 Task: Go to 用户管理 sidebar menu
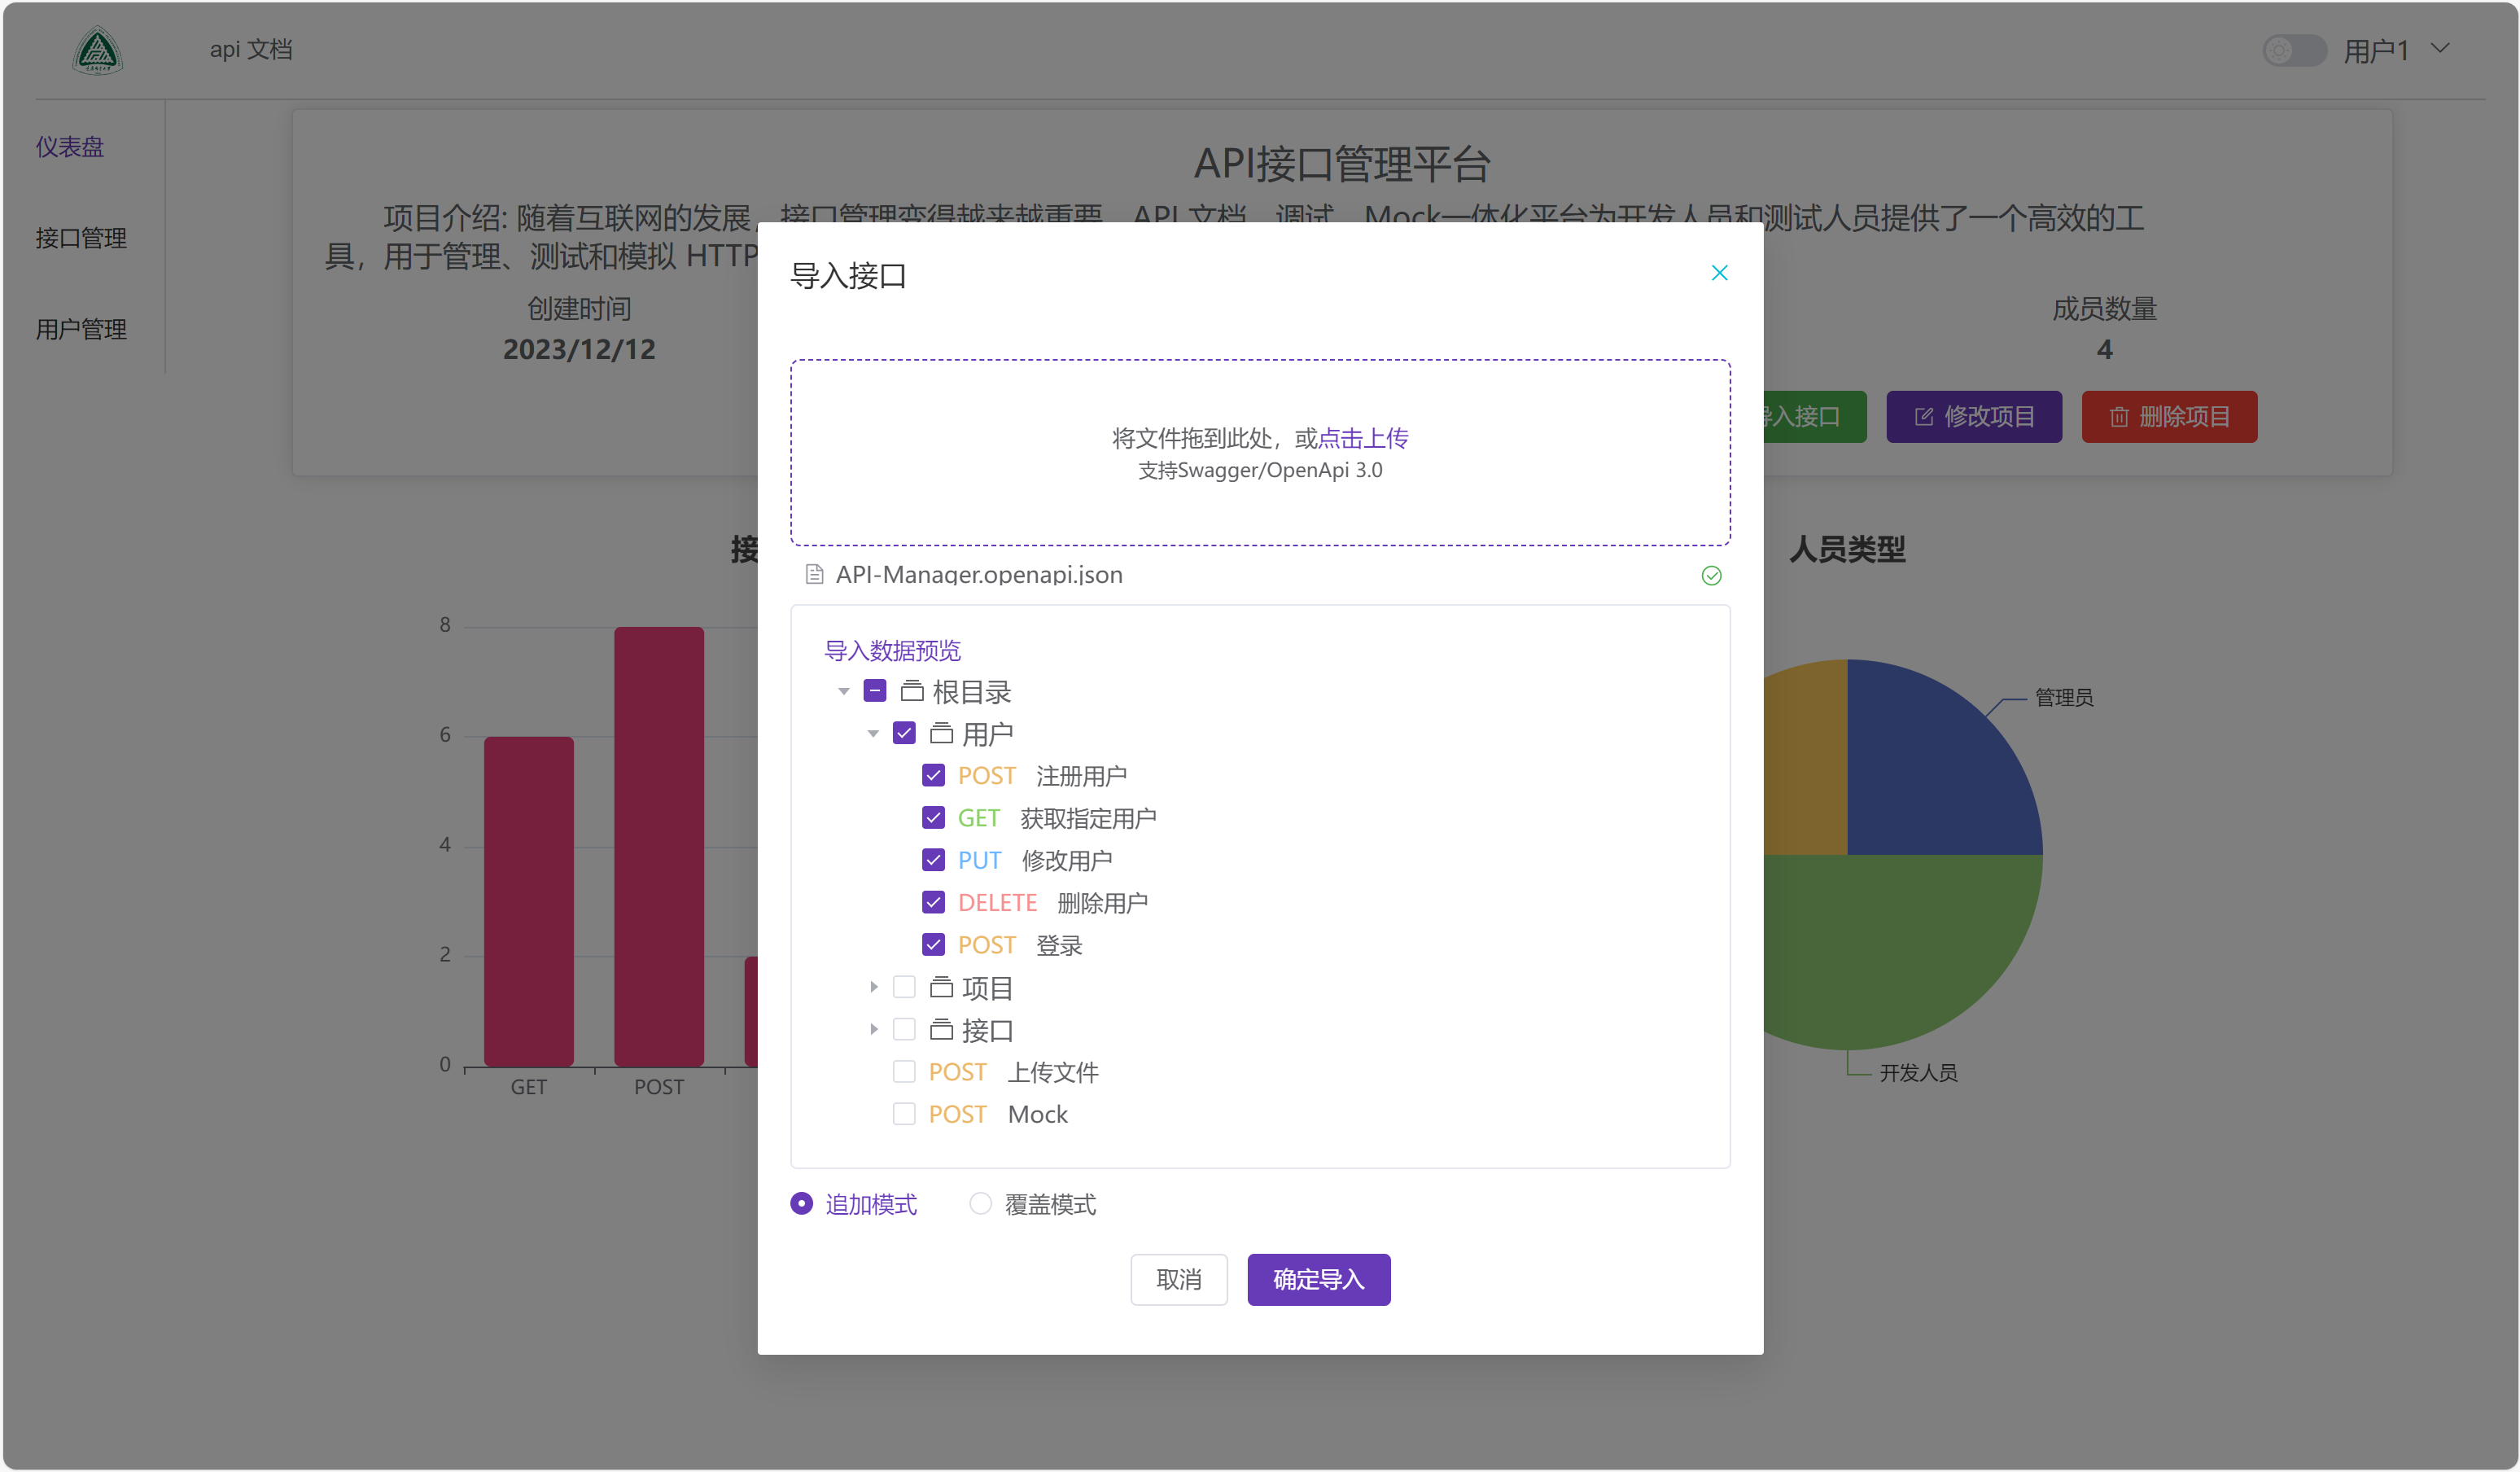[x=81, y=329]
